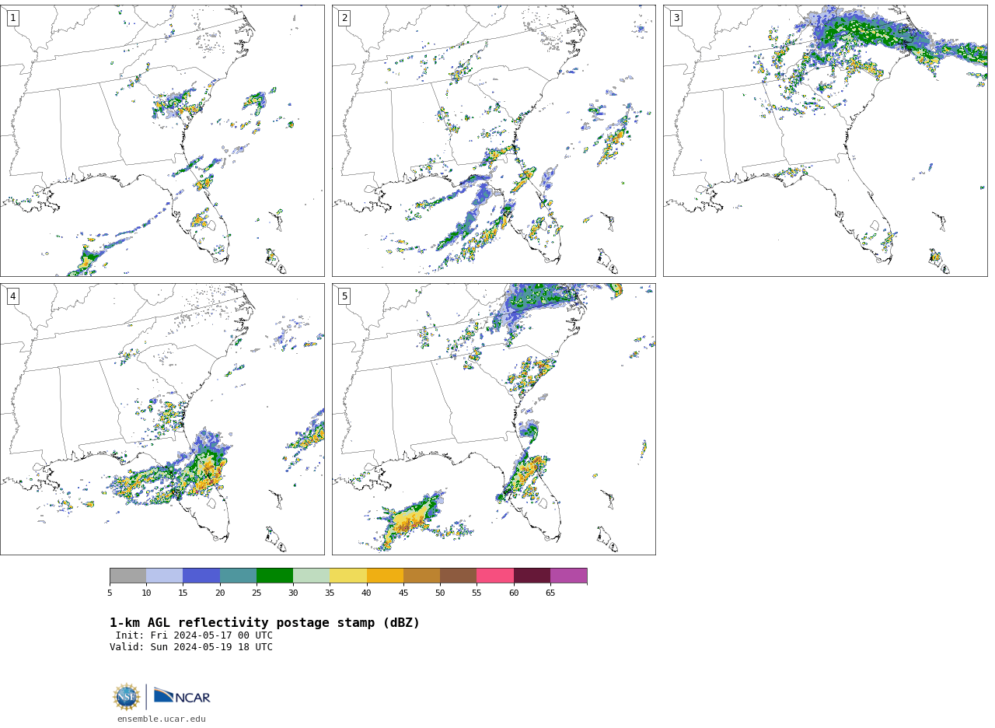Open ensemble member 4 reflectivity map
Screen dimensions: 995x728
[x=162, y=419]
